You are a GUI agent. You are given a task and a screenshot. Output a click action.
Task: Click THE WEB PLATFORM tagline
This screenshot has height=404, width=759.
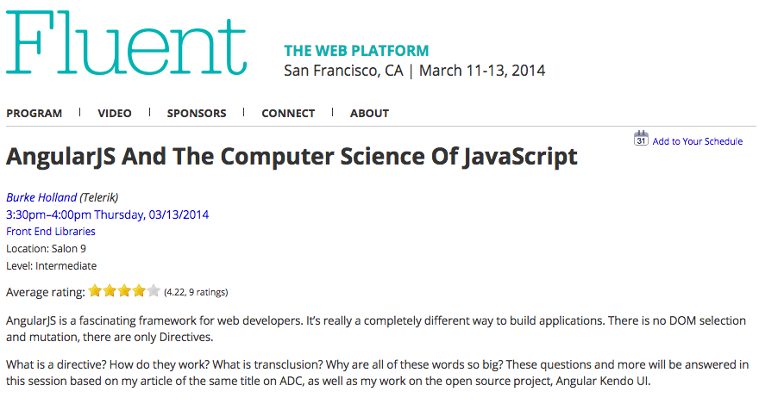(x=356, y=51)
